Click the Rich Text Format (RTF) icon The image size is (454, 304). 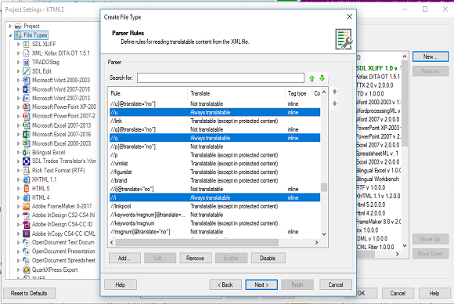27,170
